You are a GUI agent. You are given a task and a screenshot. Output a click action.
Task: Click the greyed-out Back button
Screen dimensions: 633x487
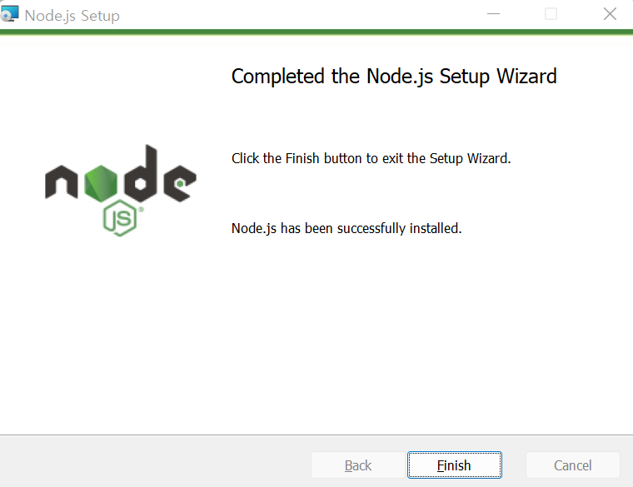[x=357, y=465]
